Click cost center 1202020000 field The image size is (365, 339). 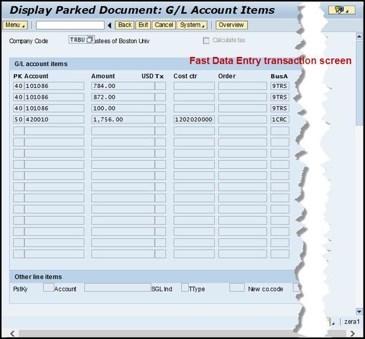pyautogui.click(x=194, y=120)
